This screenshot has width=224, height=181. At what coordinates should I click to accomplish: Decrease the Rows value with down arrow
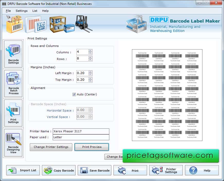coord(90,60)
